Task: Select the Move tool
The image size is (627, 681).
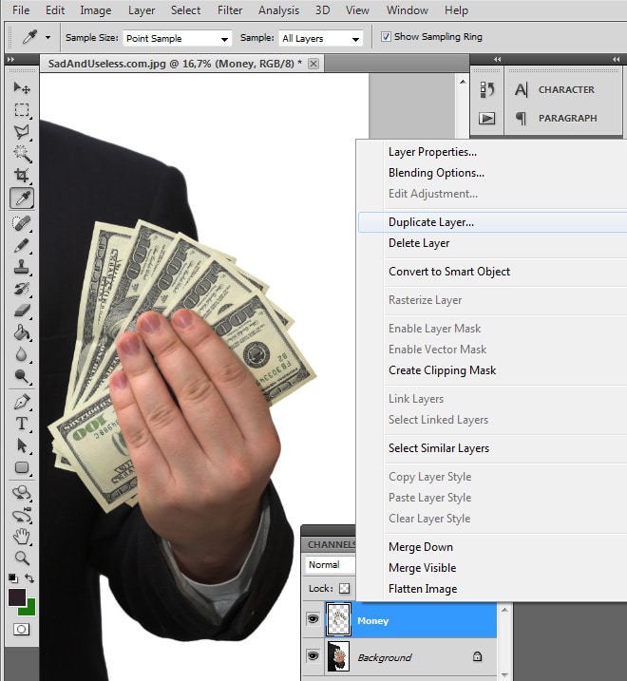Action: [21, 87]
